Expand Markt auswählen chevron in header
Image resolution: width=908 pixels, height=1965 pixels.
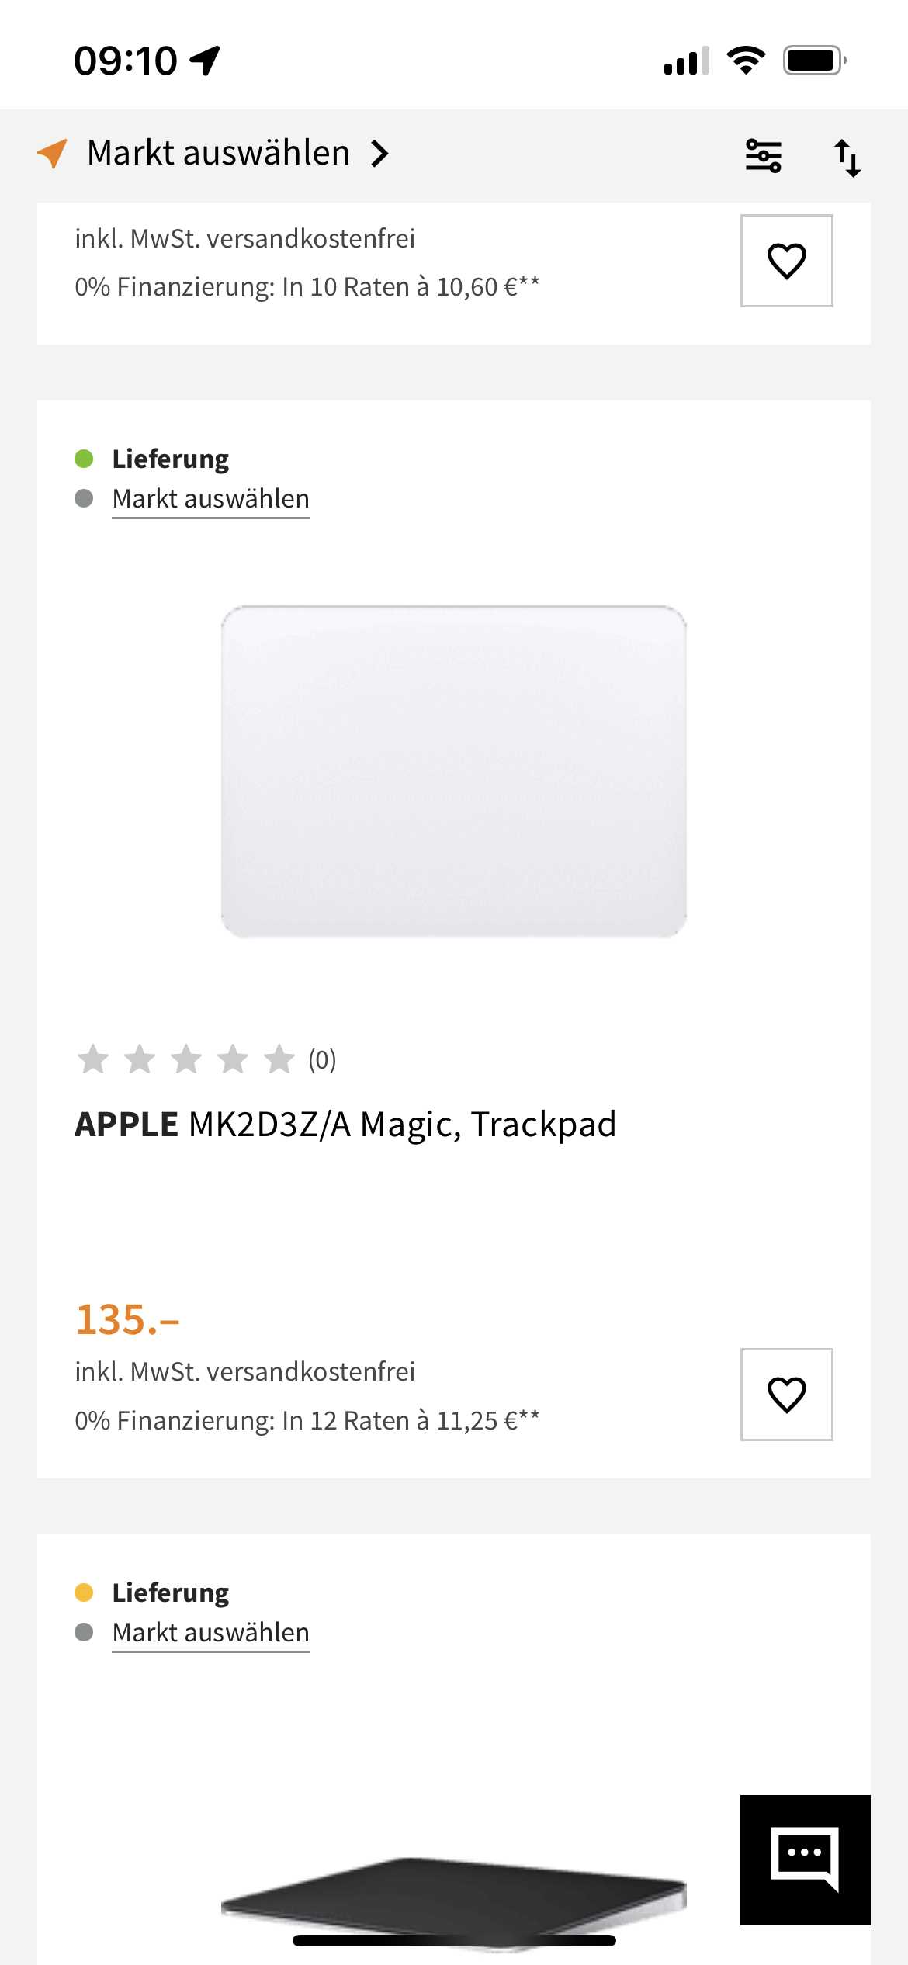[x=379, y=154]
